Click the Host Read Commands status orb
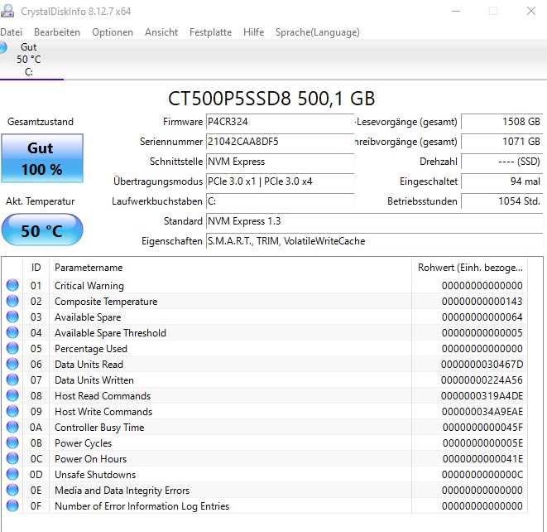This screenshot has width=547, height=532. click(12, 395)
